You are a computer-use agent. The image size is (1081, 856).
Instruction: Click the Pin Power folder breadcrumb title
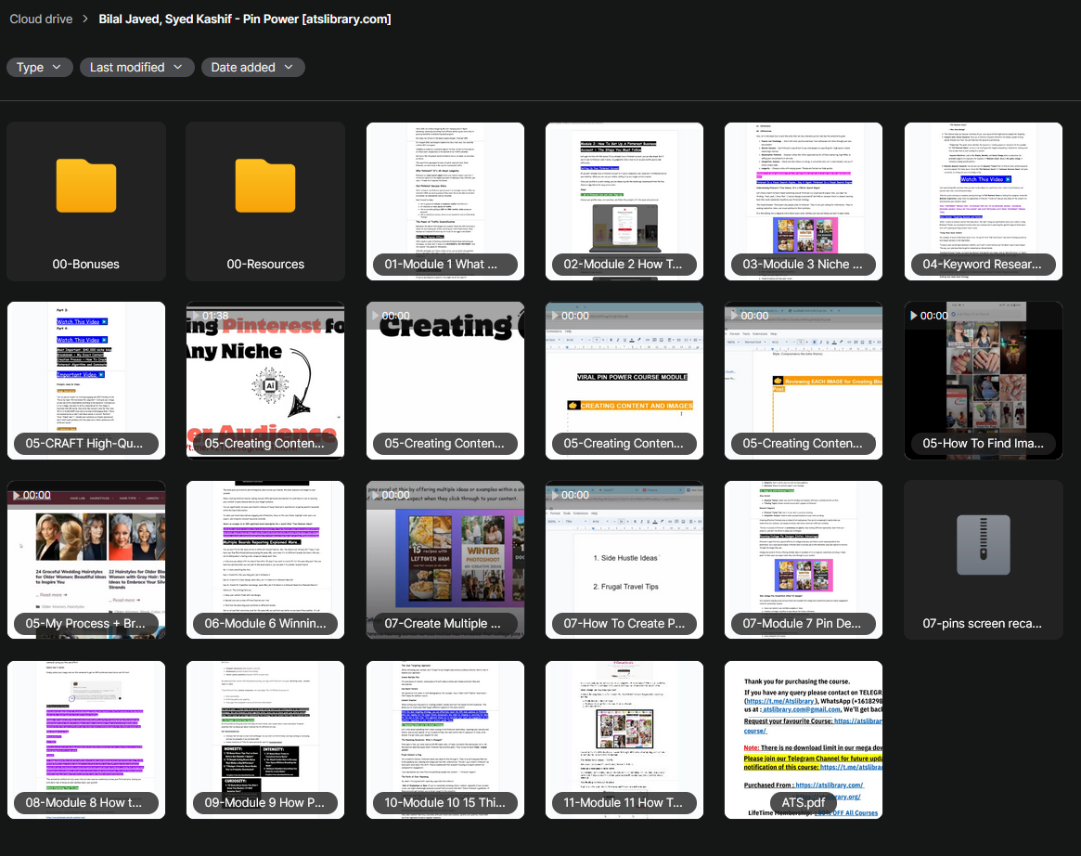point(245,19)
